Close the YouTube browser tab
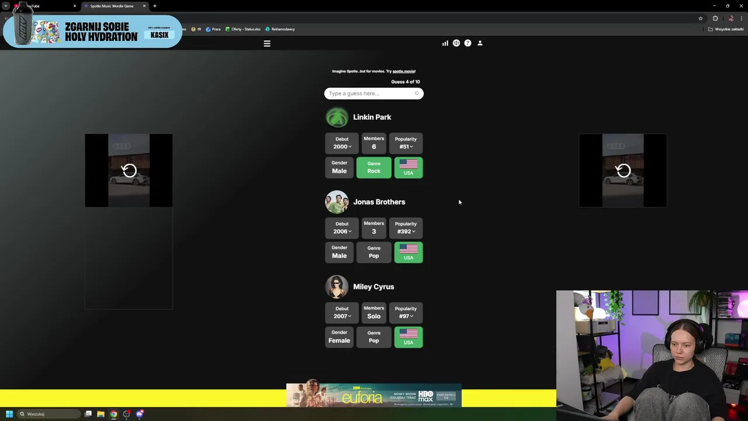Viewport: 748px width, 421px height. coord(75,6)
